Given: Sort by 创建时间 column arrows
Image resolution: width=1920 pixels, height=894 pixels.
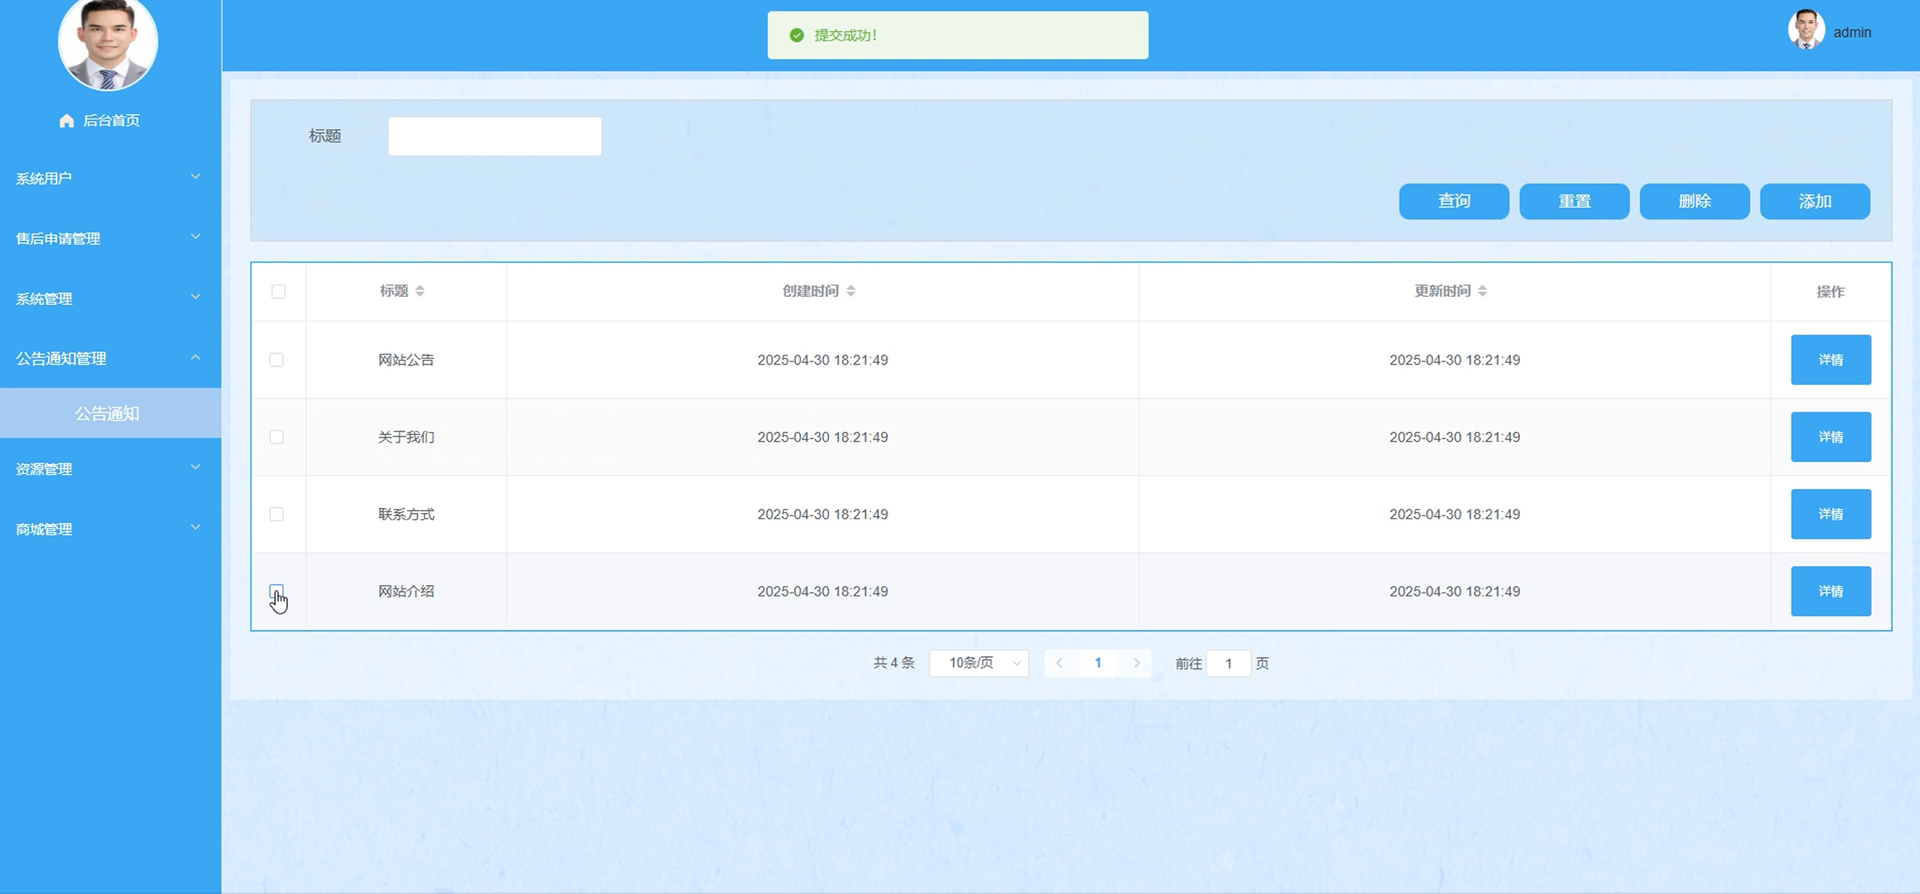Looking at the screenshot, I should [851, 291].
